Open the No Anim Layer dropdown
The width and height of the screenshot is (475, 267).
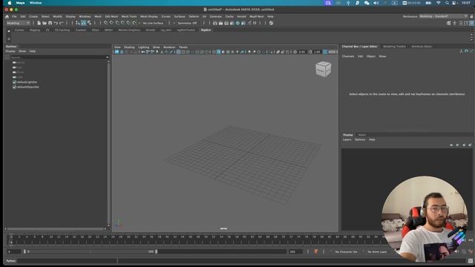click(377, 251)
